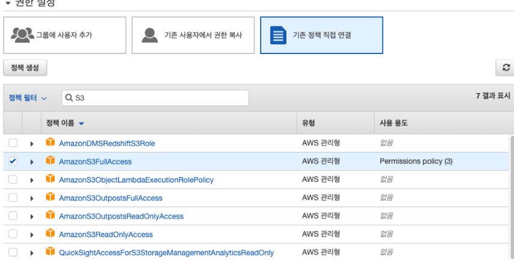Check the AmazonS3ObjectLambdaExecutionRolePolicy checkbox

(x=13, y=180)
